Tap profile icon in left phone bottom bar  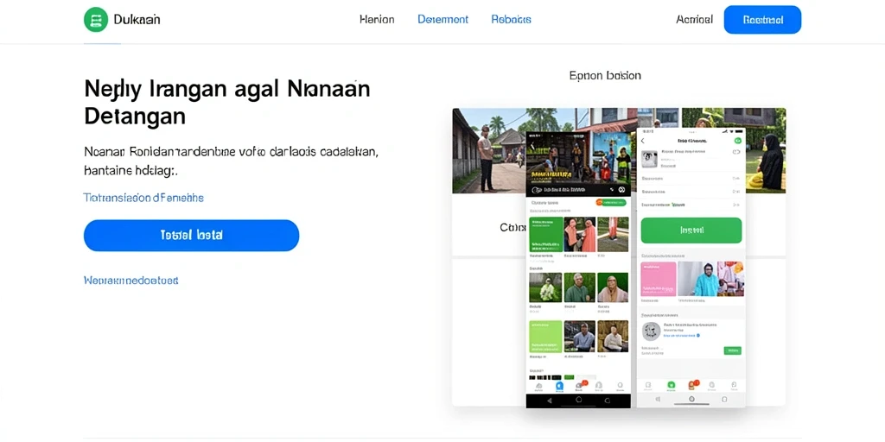click(x=599, y=386)
